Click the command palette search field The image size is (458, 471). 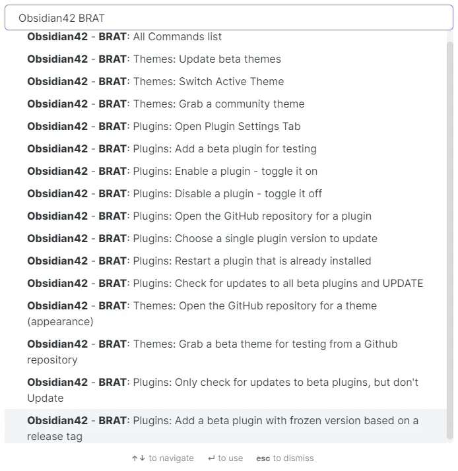228,18
